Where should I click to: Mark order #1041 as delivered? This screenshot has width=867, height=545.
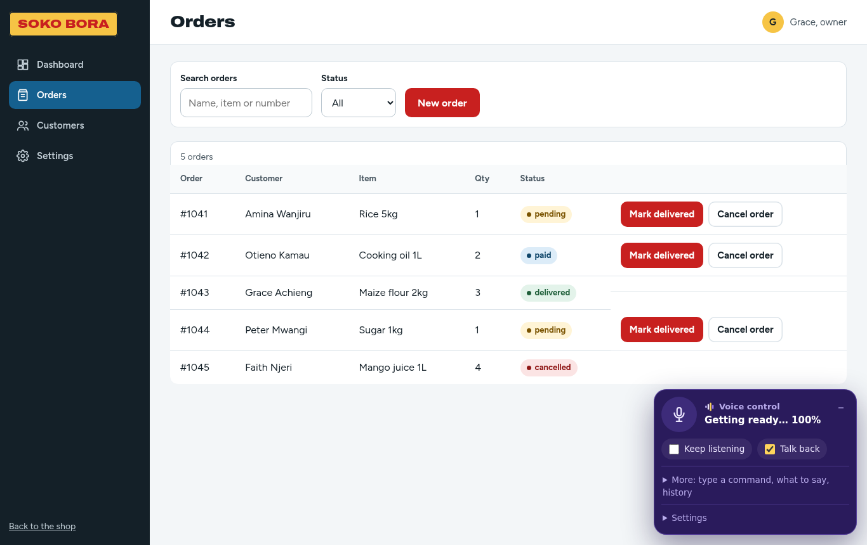click(x=662, y=214)
